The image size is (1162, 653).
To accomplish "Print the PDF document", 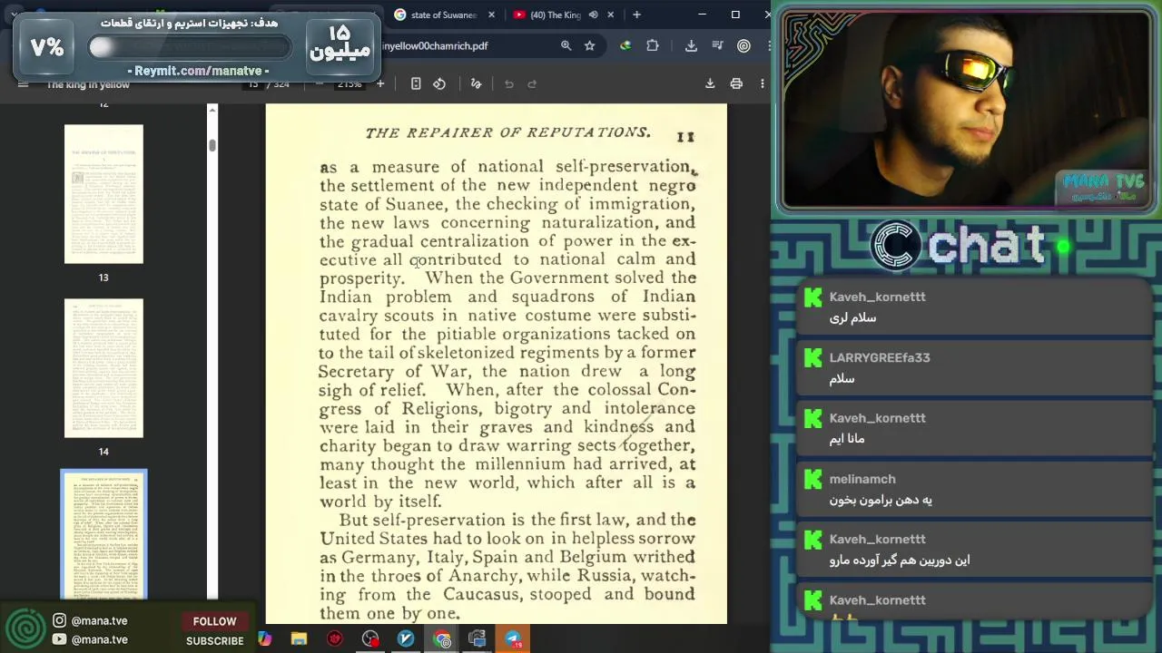I will coord(736,83).
